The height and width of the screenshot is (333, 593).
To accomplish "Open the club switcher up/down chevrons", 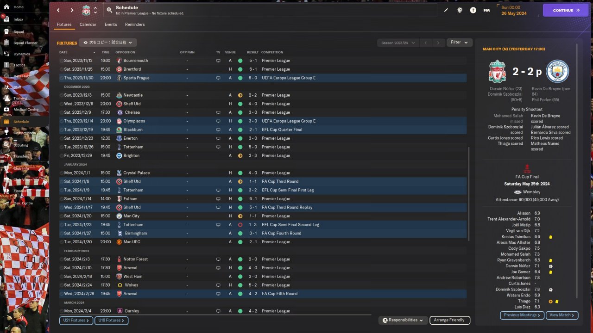I will coord(95,10).
